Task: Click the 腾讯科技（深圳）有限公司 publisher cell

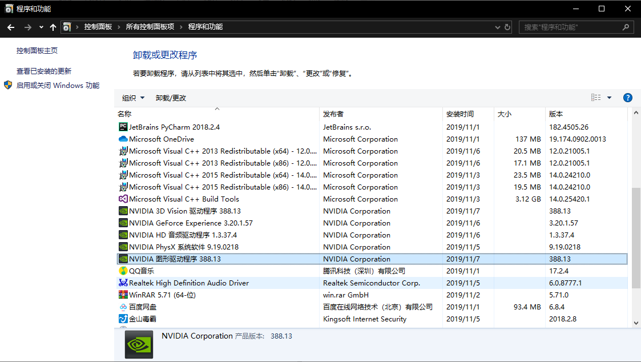Action: tap(364, 271)
